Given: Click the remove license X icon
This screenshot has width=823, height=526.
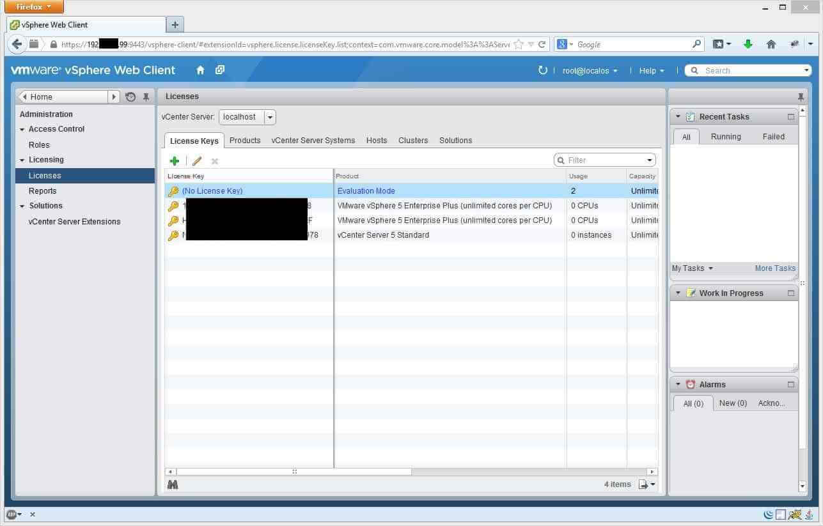Looking at the screenshot, I should 215,161.
